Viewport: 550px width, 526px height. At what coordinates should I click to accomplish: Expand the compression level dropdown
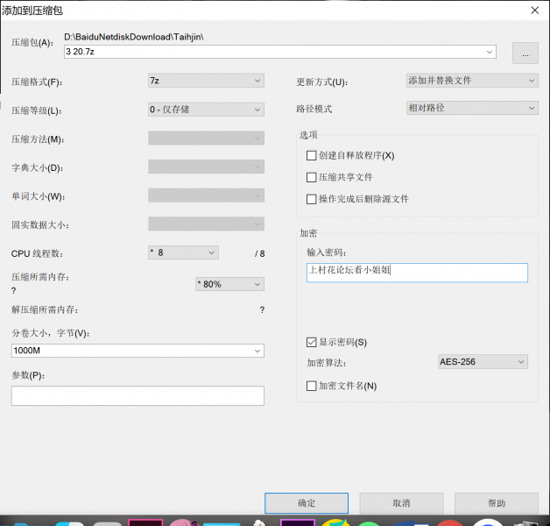pos(206,110)
